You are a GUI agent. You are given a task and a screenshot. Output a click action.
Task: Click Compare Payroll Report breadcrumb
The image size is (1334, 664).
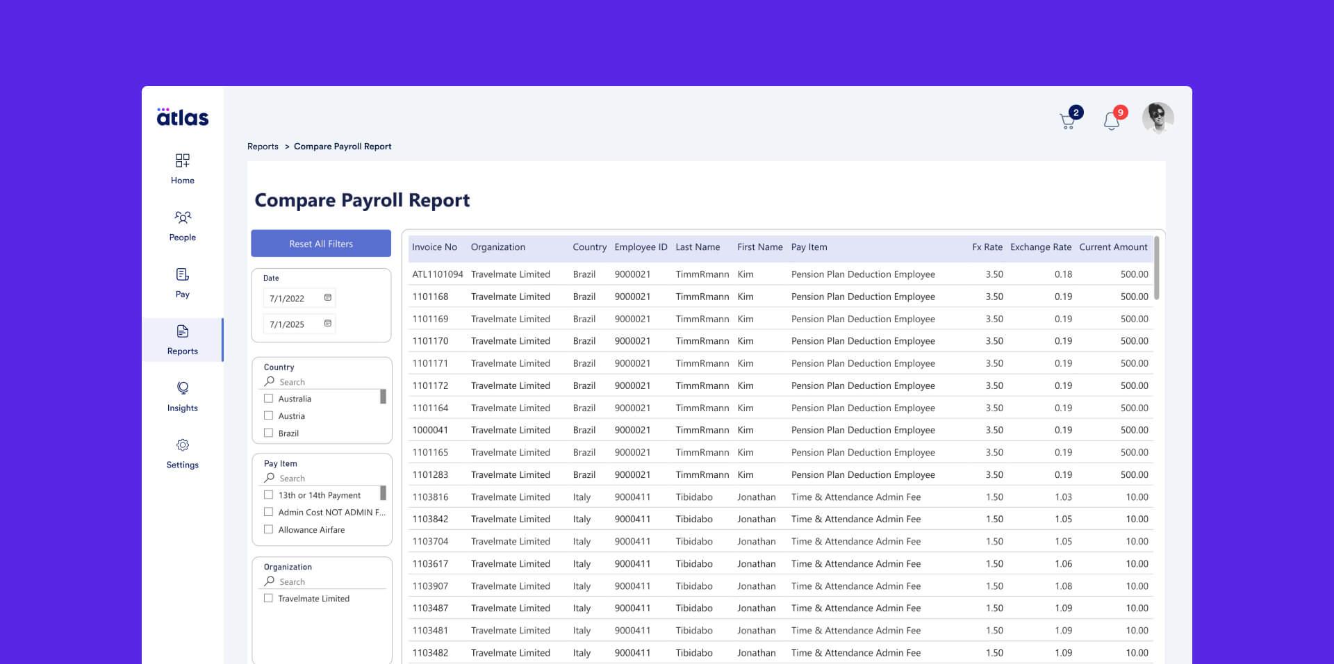tap(343, 147)
